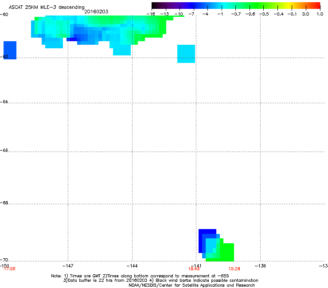Click the -1 color bar label
328x288 pixels.
tap(220, 14)
